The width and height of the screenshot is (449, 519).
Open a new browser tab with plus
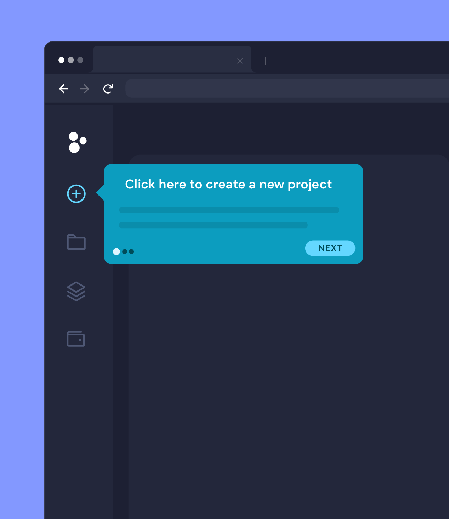(x=265, y=61)
